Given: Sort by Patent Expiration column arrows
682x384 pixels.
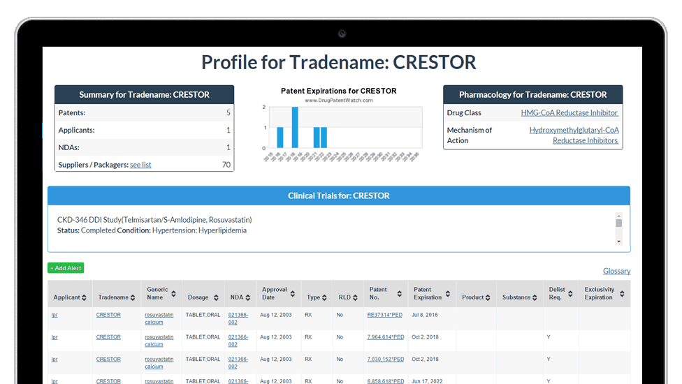Looking at the screenshot, I should (x=448, y=294).
